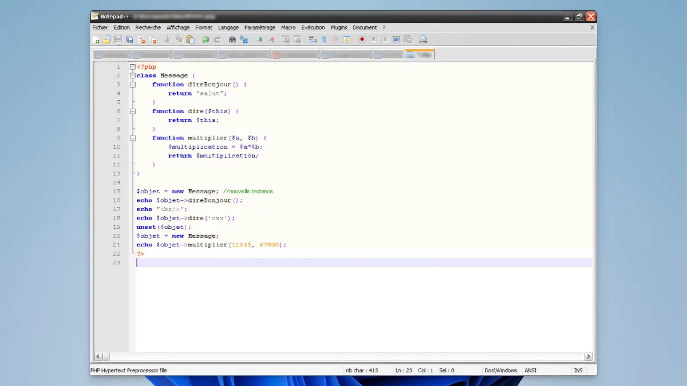This screenshot has height=386, width=687.
Task: Toggle INS insert mode in status bar
Action: (x=578, y=371)
